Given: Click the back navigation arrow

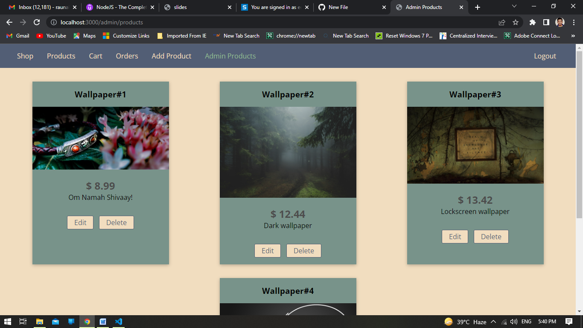Looking at the screenshot, I should (9, 22).
